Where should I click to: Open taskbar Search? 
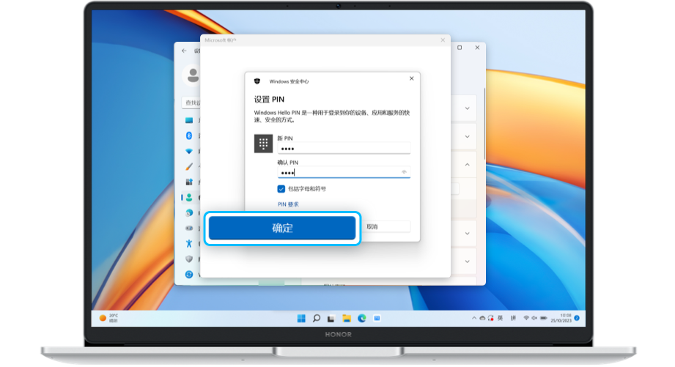click(x=317, y=319)
